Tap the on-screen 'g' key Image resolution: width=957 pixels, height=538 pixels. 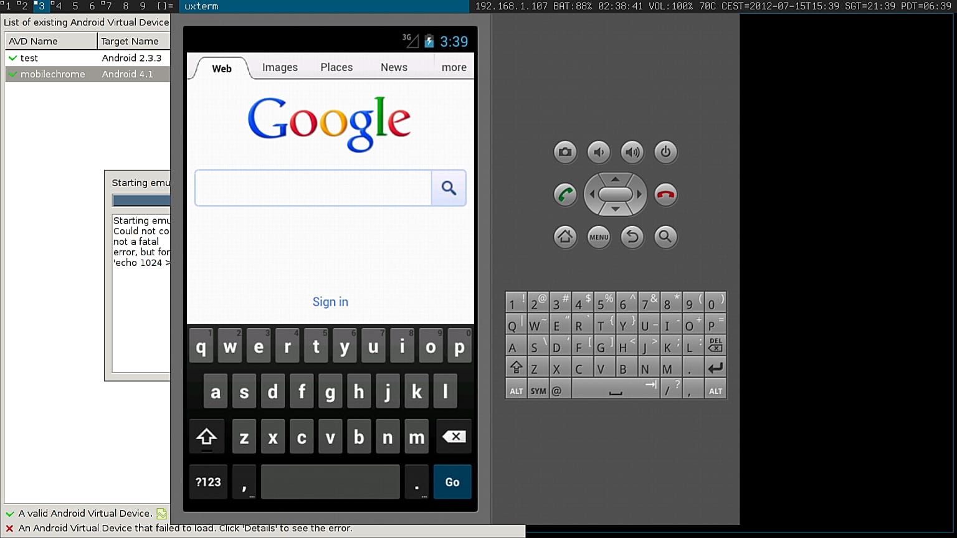pos(330,392)
